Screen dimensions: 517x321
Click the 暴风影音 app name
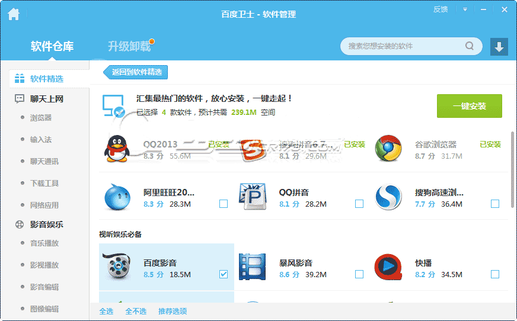point(296,263)
